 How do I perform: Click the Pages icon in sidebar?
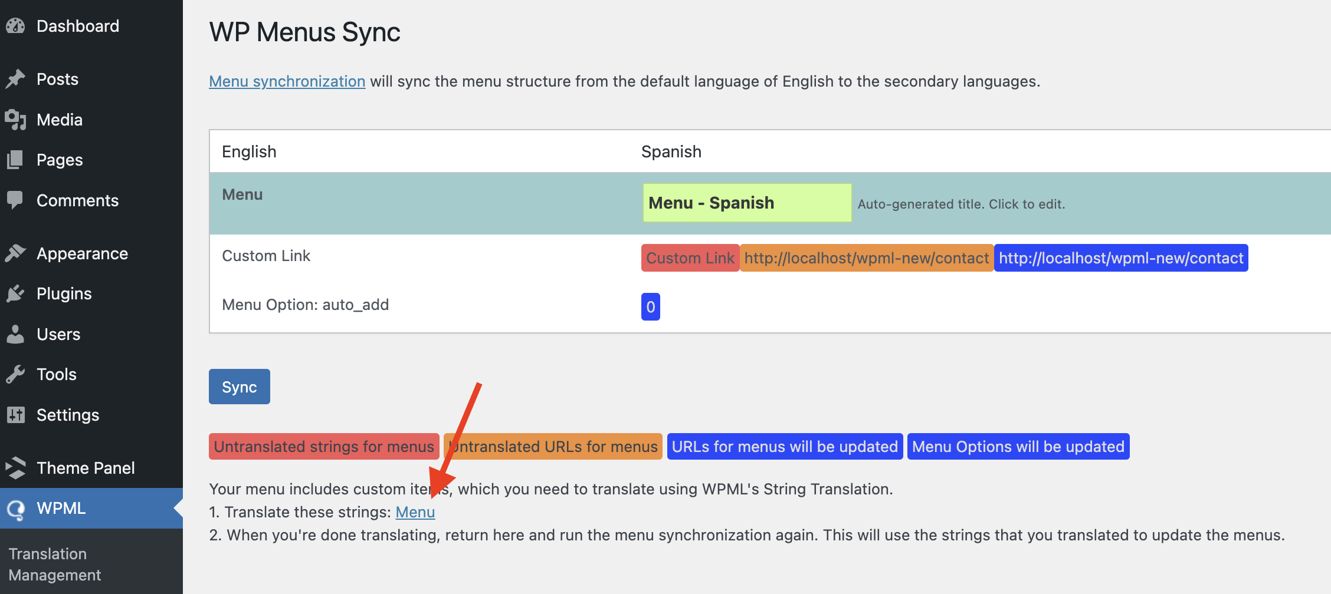tap(15, 160)
